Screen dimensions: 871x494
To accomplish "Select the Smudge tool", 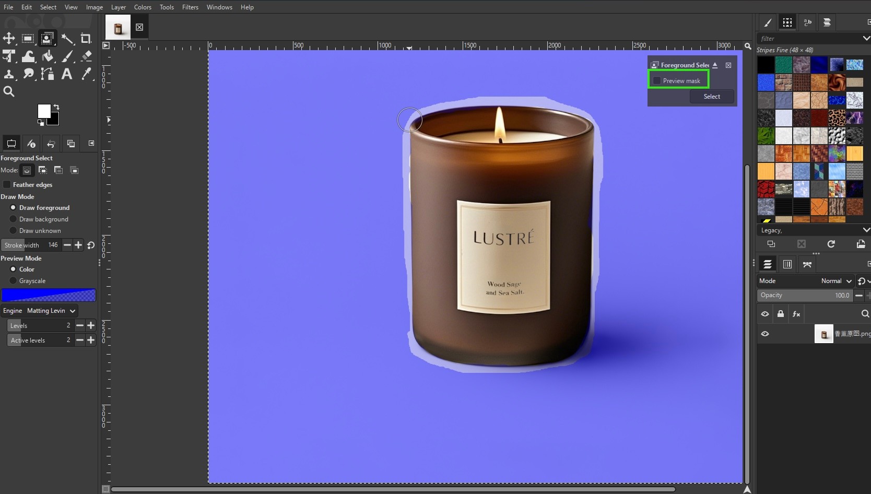I will pos(28,74).
